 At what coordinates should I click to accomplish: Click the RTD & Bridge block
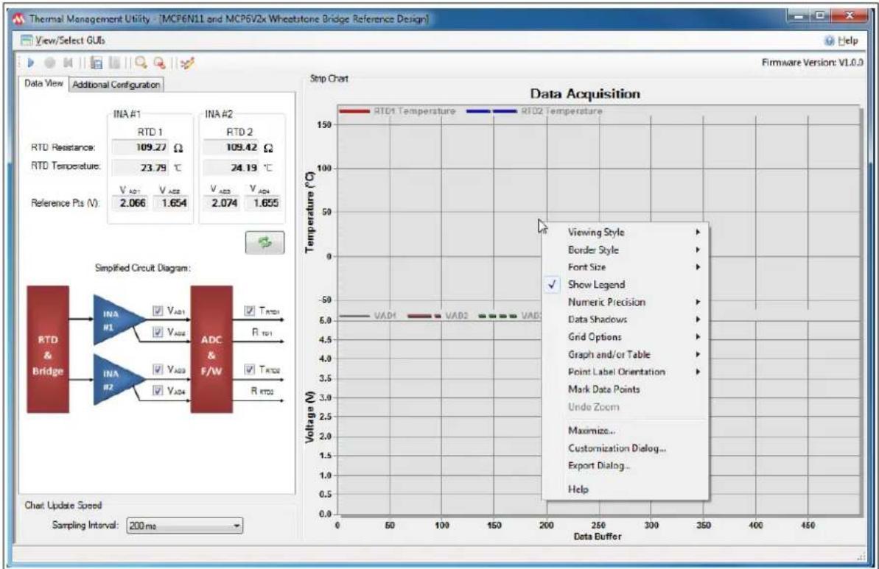coord(48,350)
